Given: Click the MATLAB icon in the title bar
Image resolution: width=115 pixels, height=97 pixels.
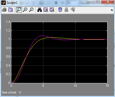Looking at the screenshot, I should pos(4,3).
